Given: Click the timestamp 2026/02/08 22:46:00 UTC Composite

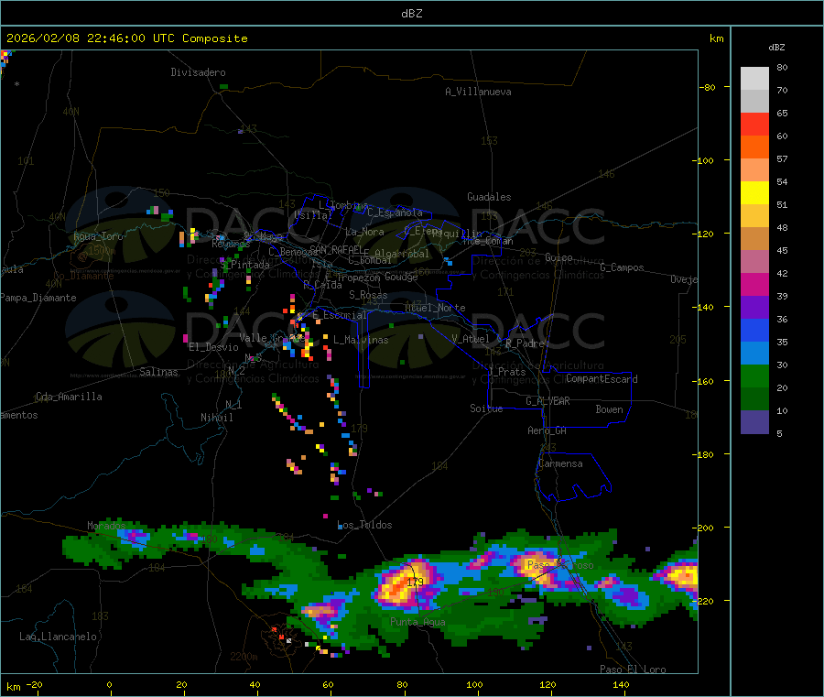Looking at the screenshot, I should (126, 38).
